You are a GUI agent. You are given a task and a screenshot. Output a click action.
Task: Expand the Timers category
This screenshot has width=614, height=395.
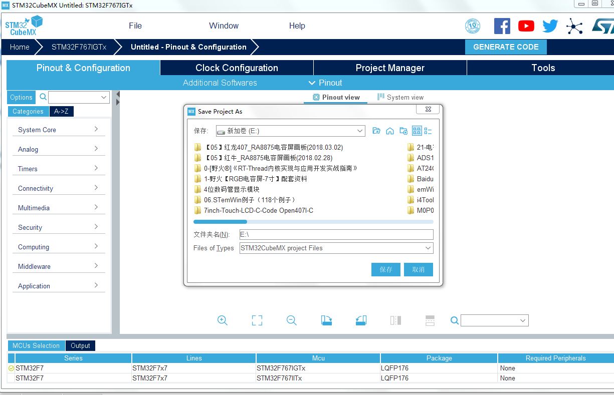click(x=59, y=169)
